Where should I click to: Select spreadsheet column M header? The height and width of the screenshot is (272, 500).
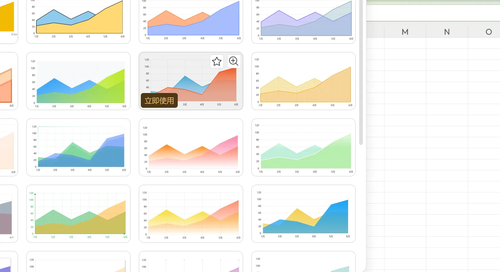tap(405, 32)
